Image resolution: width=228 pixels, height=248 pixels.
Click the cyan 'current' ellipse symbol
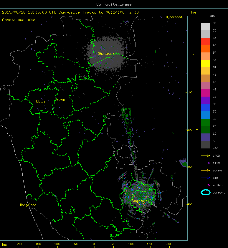pyautogui.click(x=206, y=192)
